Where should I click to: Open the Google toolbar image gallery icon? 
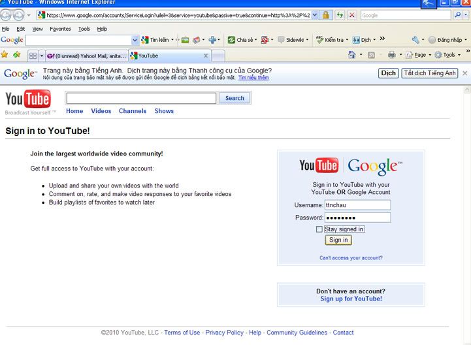185,40
